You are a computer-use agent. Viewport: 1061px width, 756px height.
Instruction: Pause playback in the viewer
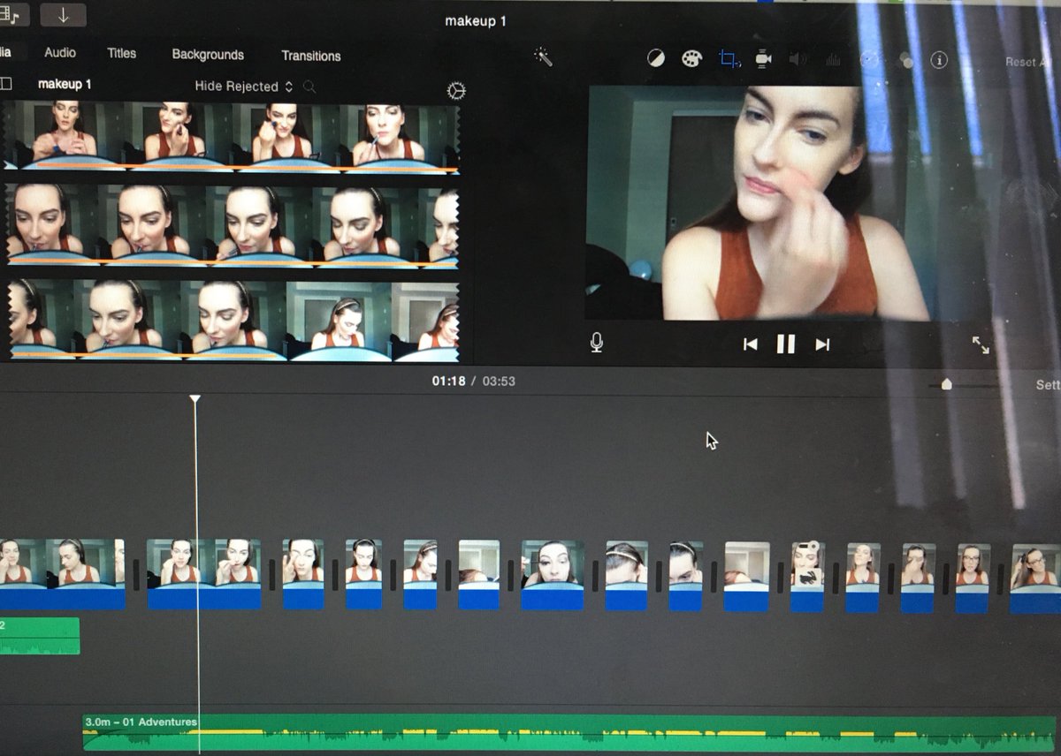[786, 344]
